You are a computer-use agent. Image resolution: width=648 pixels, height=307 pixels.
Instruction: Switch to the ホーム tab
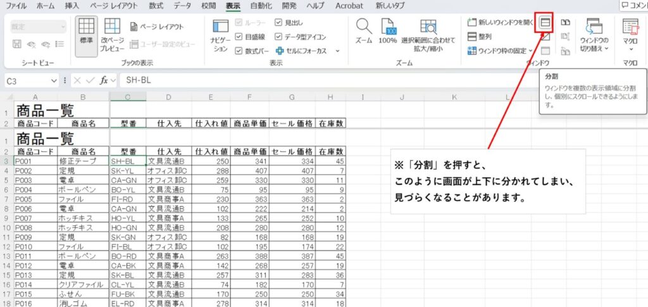click(x=46, y=6)
